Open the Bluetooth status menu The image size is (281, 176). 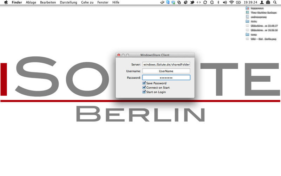pyautogui.click(x=218, y=2)
